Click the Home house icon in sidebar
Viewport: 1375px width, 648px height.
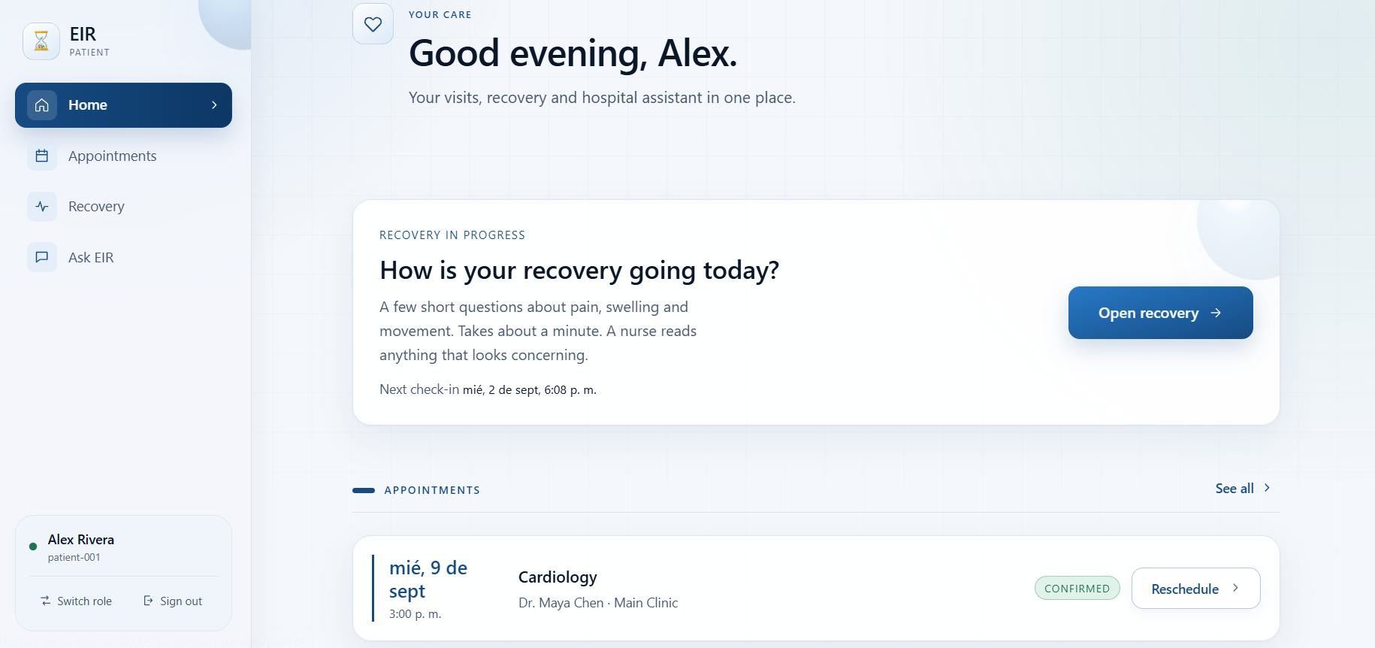click(x=42, y=105)
